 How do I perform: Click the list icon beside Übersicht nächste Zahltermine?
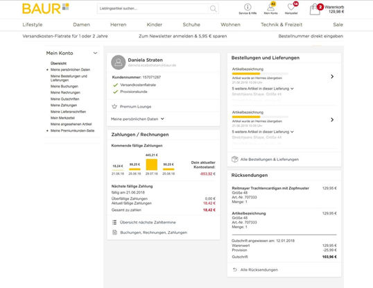[x=114, y=222]
